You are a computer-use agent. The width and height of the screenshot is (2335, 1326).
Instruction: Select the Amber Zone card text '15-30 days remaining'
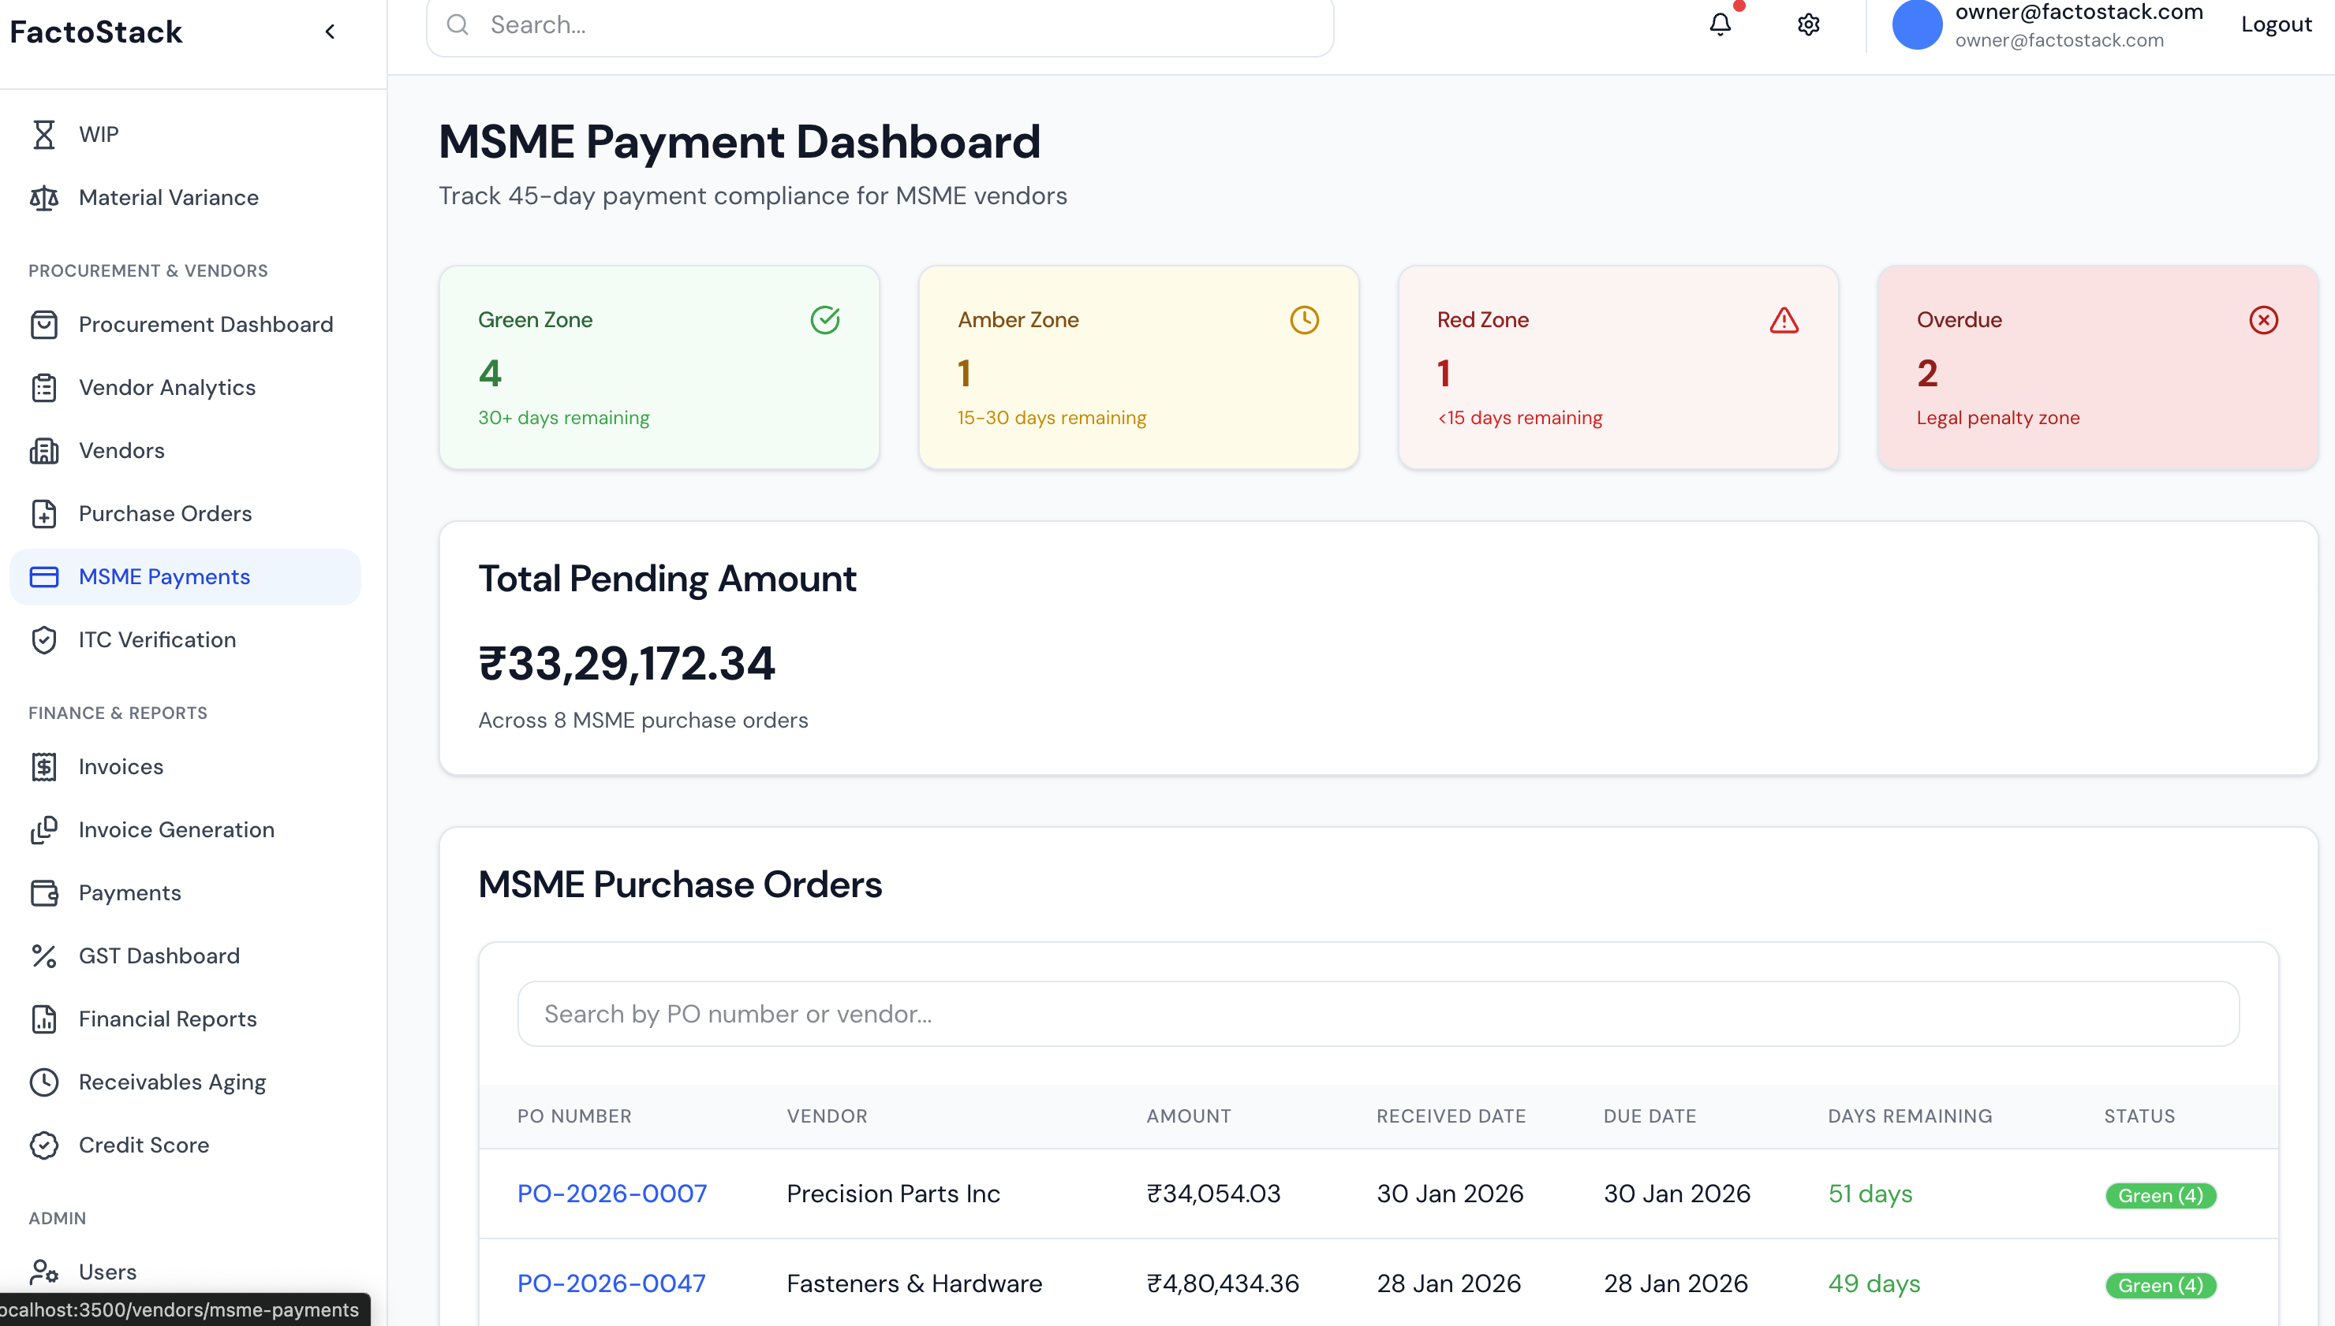coord(1052,417)
